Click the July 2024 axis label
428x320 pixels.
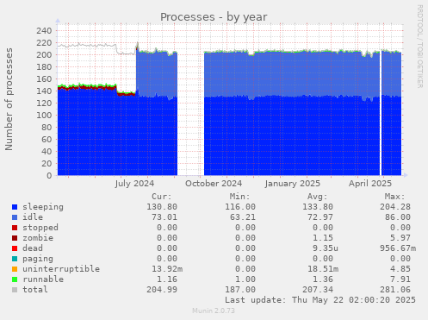134,184
